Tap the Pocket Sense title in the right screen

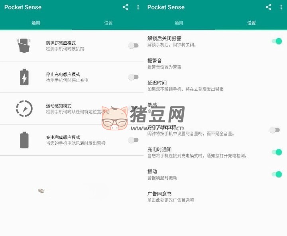(x=166, y=7)
